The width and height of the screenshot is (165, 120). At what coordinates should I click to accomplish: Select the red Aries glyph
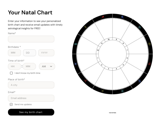(x=86, y=81)
